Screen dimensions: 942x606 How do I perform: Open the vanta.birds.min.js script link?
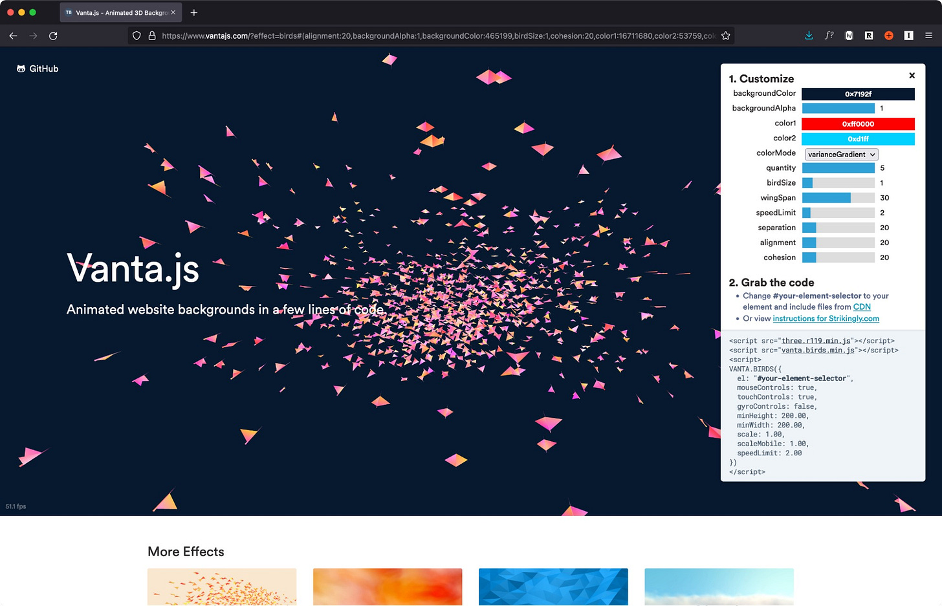(x=818, y=351)
